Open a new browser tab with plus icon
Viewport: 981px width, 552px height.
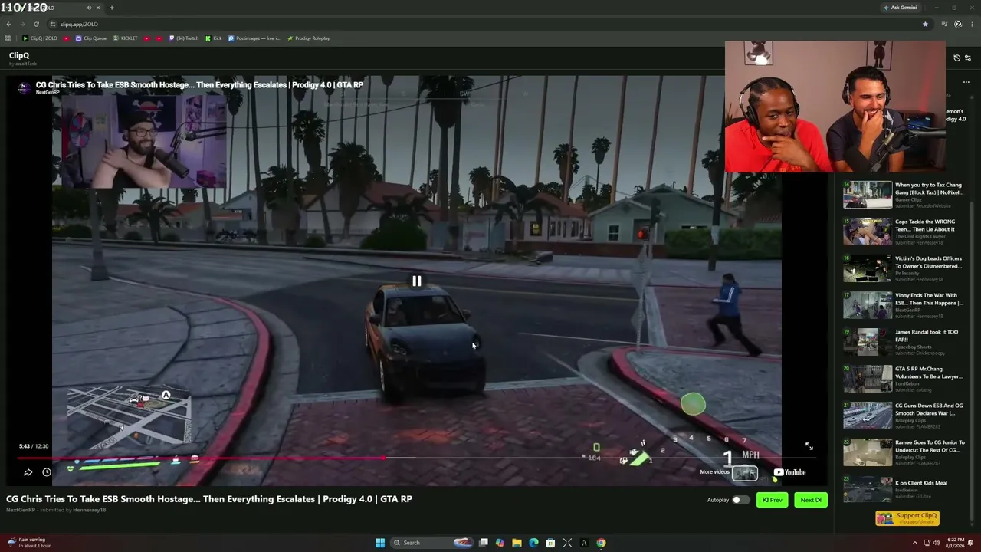(111, 8)
